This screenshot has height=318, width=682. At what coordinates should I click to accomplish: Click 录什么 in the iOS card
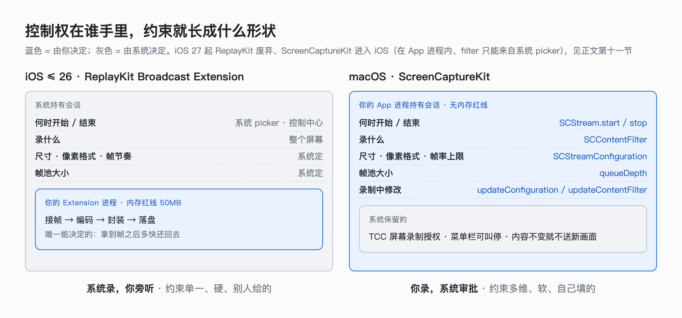pyautogui.click(x=48, y=139)
